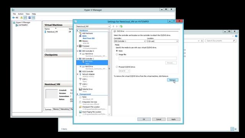This screenshot has height=138, width=245.
Task: Click the Cancel button in Settings dialog
Action: click(x=159, y=119)
